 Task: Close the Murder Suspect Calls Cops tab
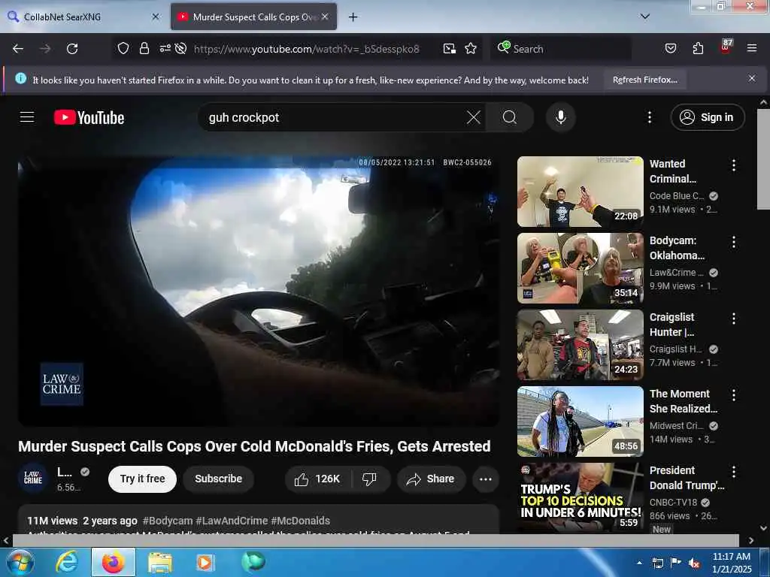(325, 17)
